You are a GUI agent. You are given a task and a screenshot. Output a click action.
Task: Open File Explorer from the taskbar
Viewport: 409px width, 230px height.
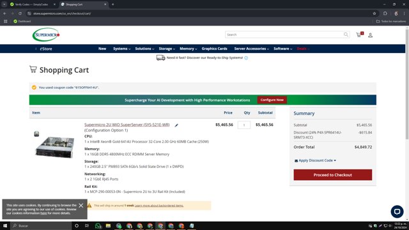click(108, 226)
